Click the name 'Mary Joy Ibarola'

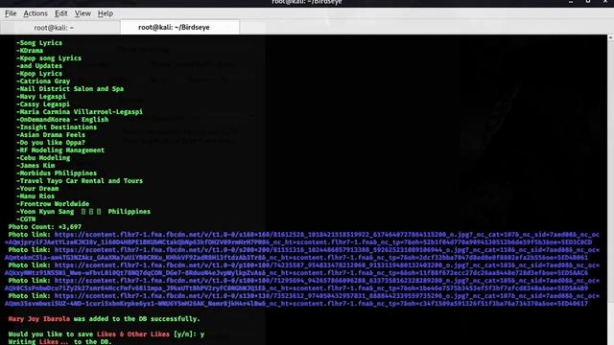[x=39, y=319]
